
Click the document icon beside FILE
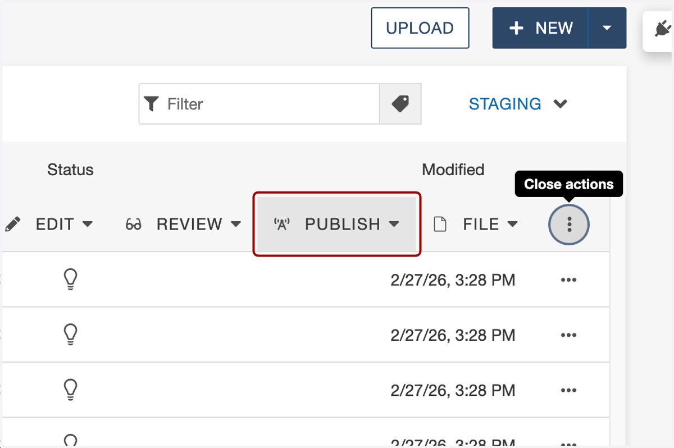pyautogui.click(x=440, y=225)
